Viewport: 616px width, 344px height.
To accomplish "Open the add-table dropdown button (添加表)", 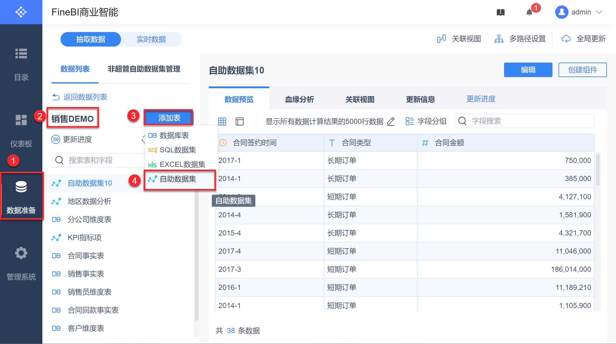I will pyautogui.click(x=169, y=118).
